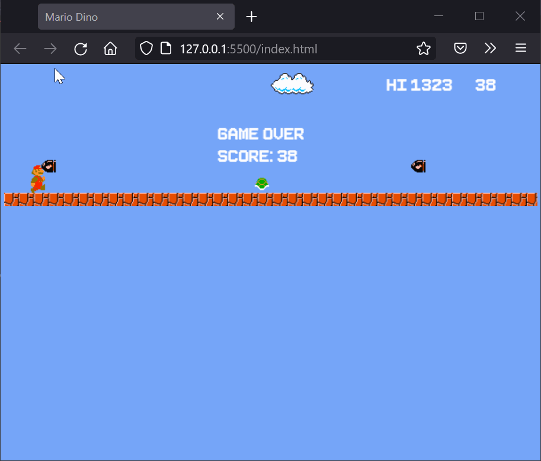The height and width of the screenshot is (461, 541).
Task: Minimize the browser window
Action: point(438,16)
